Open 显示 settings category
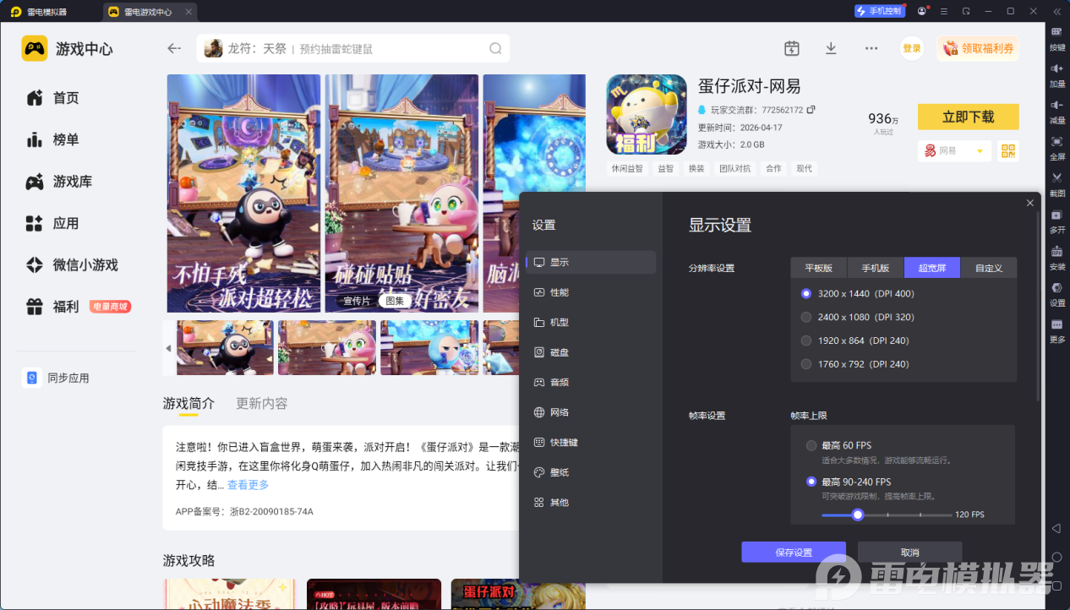Image resolution: width=1070 pixels, height=610 pixels. 591,262
